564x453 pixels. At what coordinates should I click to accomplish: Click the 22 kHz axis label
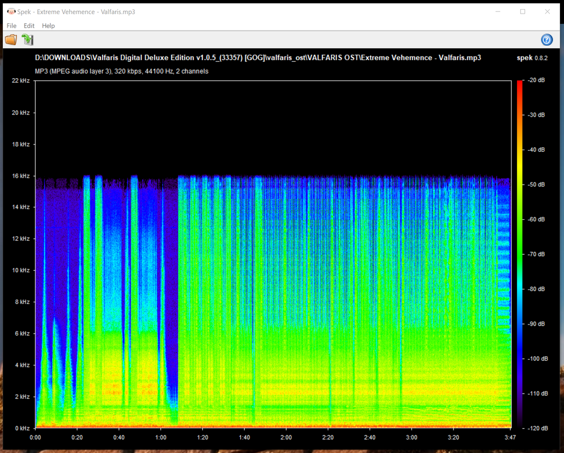click(20, 80)
